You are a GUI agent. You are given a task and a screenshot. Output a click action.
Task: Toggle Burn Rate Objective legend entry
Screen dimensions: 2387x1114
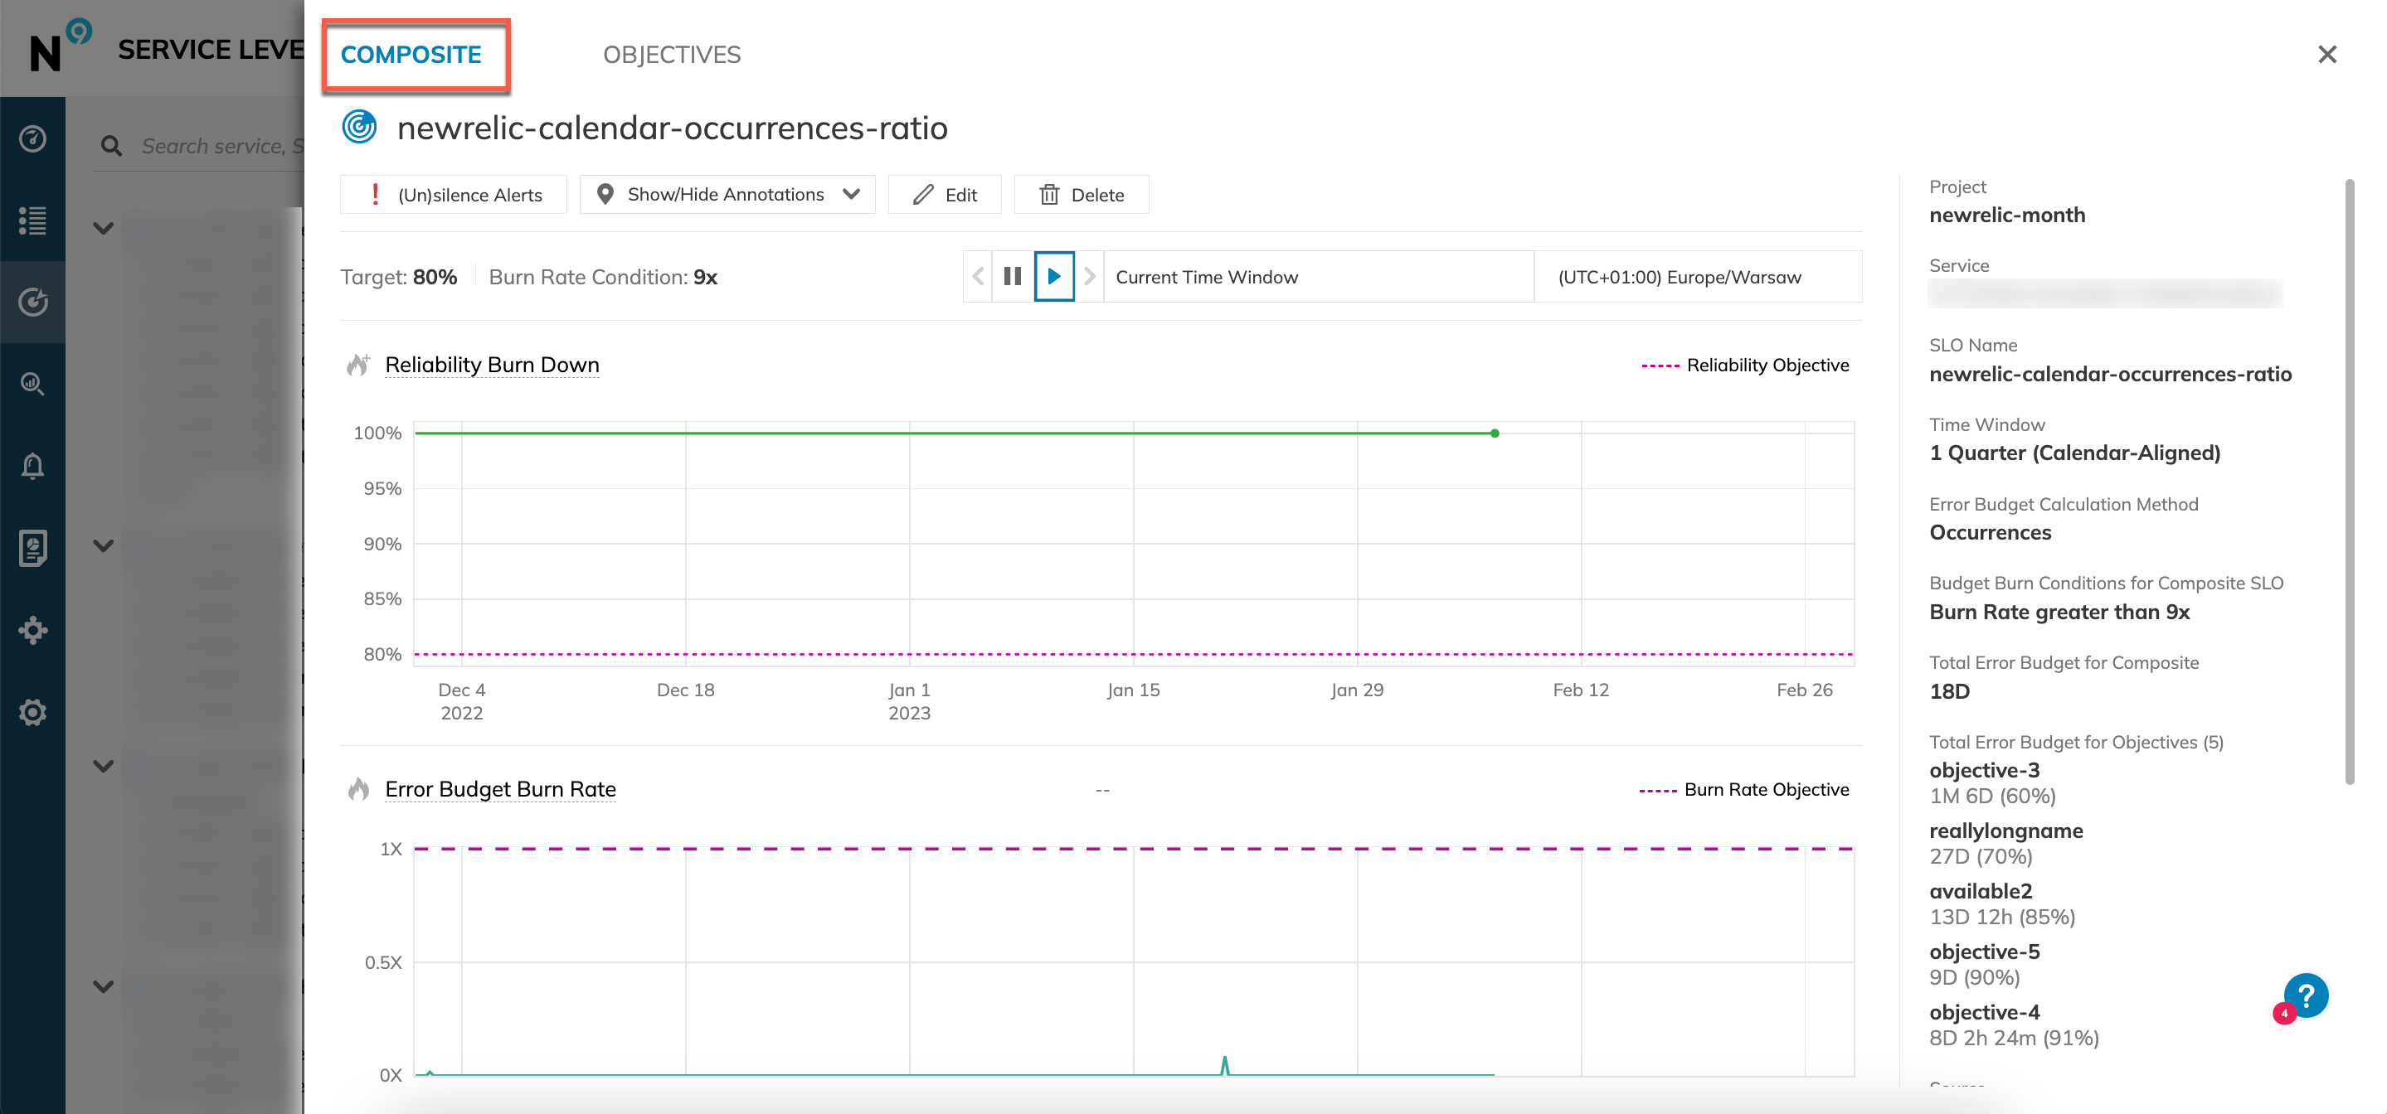[1744, 789]
